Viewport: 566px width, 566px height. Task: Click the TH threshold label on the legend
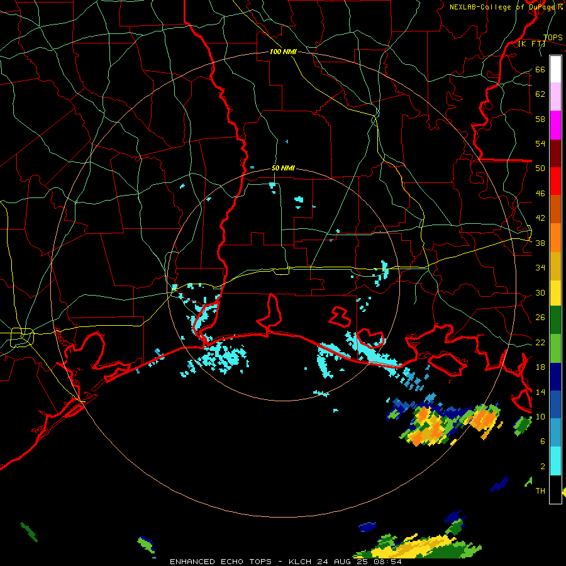(x=540, y=491)
